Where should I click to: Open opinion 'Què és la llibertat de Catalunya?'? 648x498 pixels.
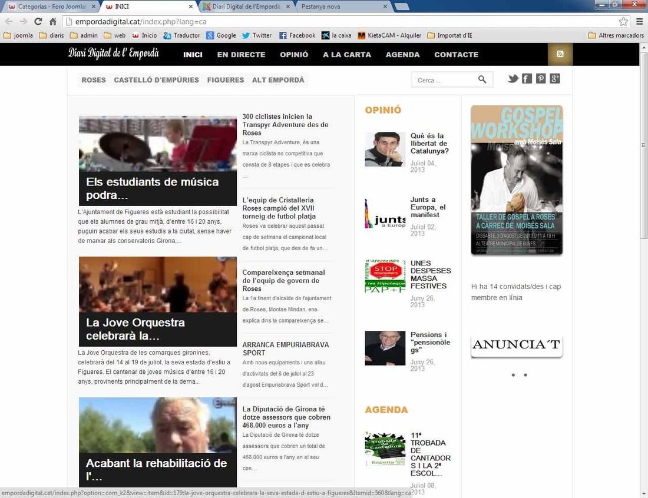tap(429, 143)
